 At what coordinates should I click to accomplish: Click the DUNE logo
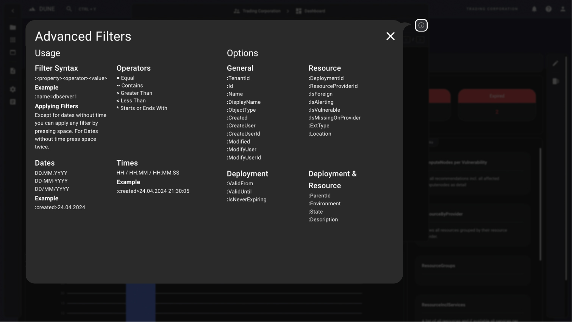(42, 9)
